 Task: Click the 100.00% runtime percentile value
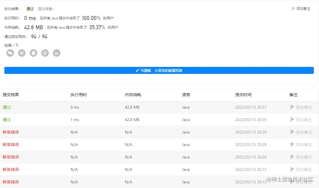[91, 18]
